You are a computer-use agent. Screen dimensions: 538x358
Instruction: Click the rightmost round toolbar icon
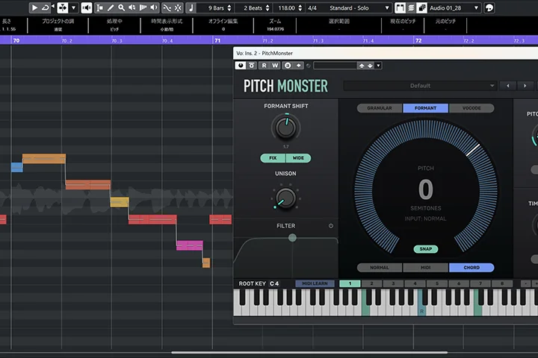pyautogui.click(x=489, y=7)
